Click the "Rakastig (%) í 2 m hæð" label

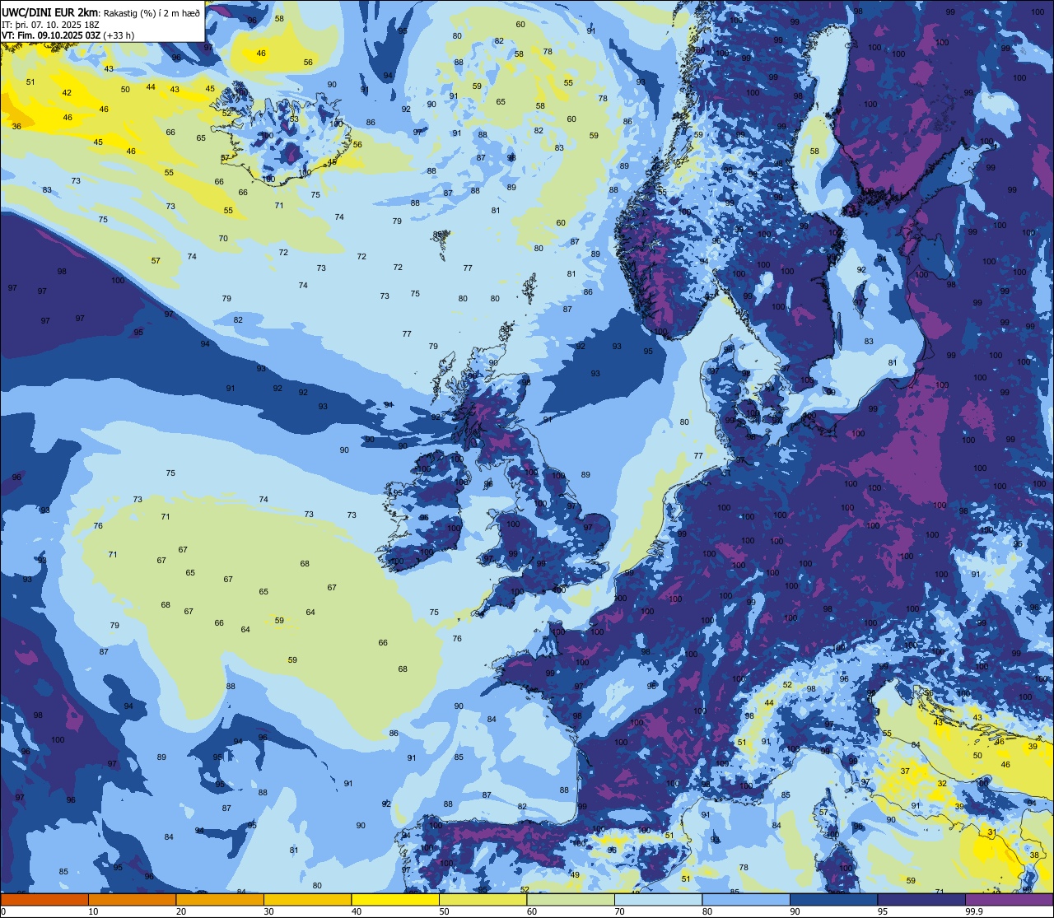point(151,12)
